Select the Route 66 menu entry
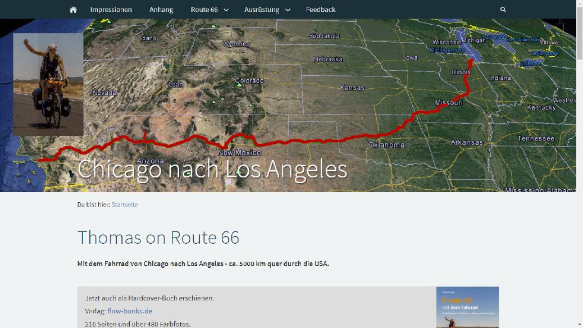583x328 pixels. 204,10
